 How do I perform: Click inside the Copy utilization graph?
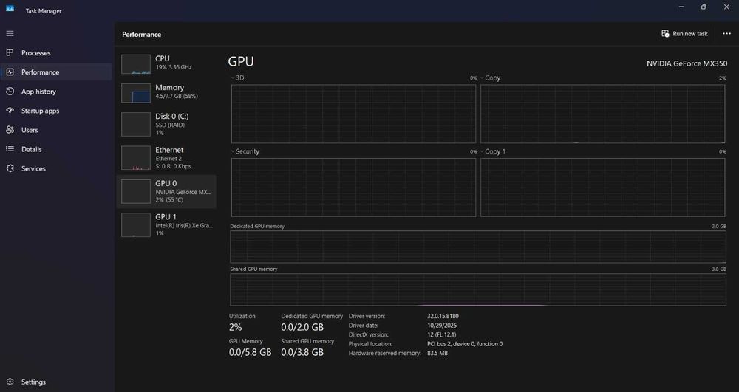click(602, 114)
